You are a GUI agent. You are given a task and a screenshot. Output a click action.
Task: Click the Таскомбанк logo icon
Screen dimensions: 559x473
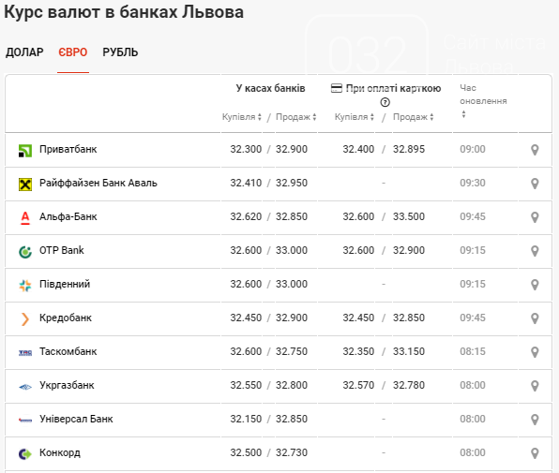coord(25,352)
